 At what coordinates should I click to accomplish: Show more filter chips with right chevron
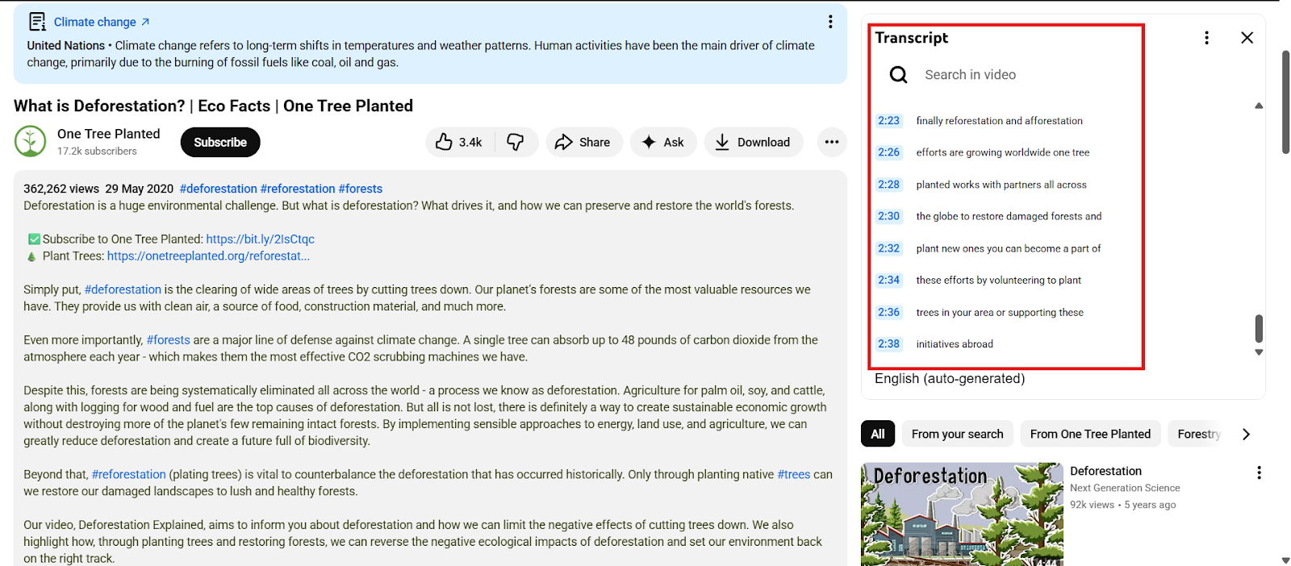[1247, 434]
